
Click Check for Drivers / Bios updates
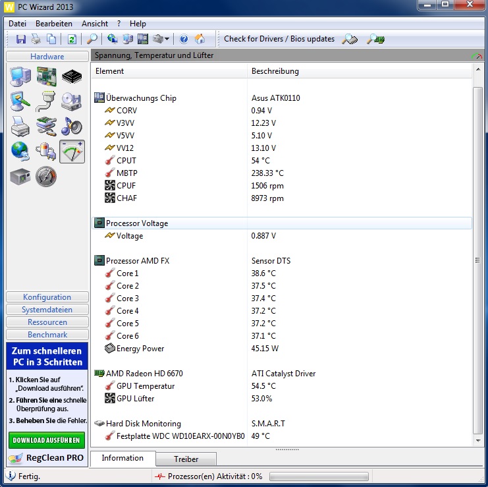(x=279, y=39)
